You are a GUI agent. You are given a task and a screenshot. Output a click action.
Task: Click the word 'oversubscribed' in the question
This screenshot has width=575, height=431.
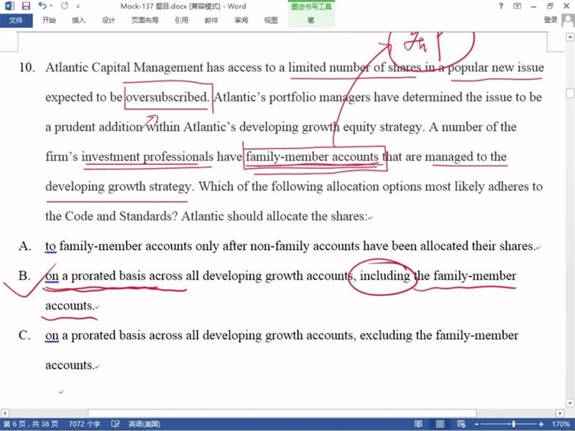tap(167, 97)
